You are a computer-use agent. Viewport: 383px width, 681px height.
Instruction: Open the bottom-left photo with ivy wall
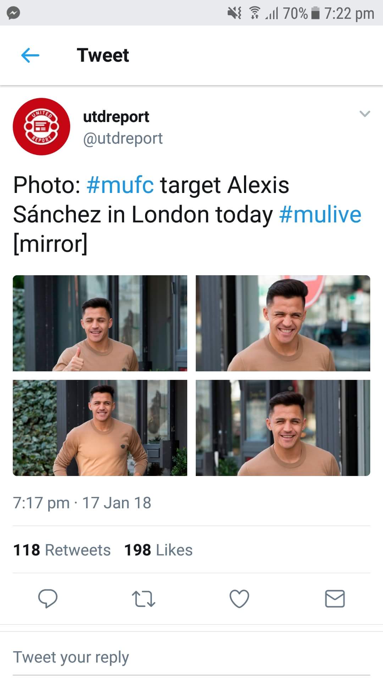(x=100, y=428)
